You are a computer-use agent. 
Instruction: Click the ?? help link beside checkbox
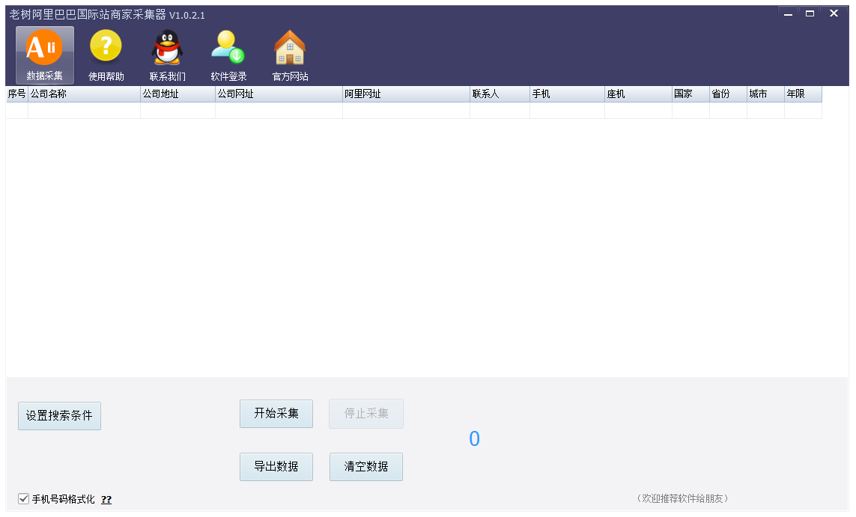106,499
